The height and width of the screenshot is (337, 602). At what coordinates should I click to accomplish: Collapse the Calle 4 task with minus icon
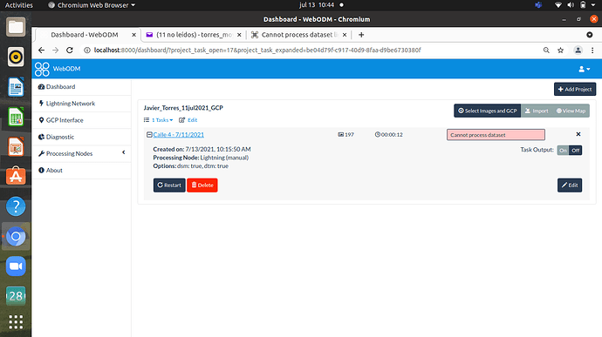(149, 135)
